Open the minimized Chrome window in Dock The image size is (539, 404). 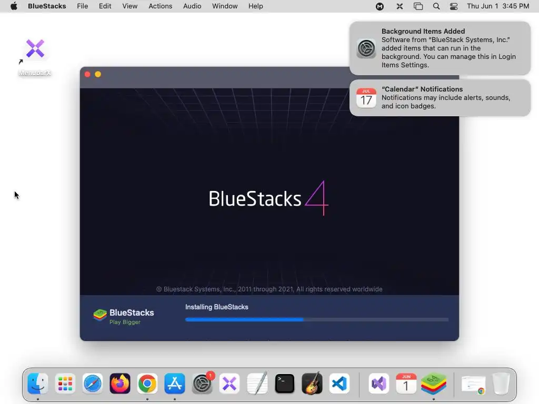[474, 385]
